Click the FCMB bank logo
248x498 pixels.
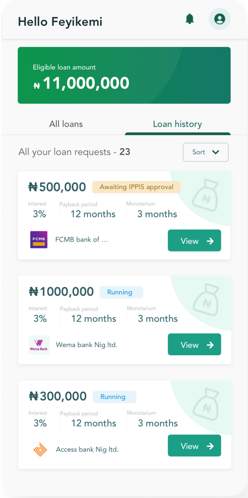pyautogui.click(x=39, y=239)
